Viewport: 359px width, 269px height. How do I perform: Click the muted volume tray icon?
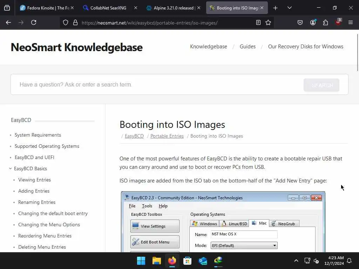tap(316, 261)
